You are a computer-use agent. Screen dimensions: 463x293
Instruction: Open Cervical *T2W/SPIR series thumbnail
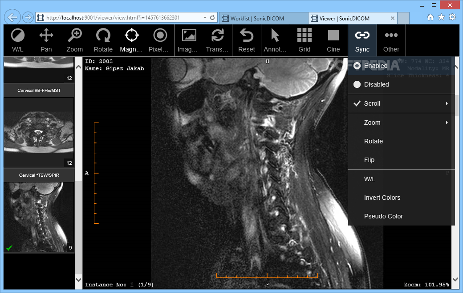point(39,217)
